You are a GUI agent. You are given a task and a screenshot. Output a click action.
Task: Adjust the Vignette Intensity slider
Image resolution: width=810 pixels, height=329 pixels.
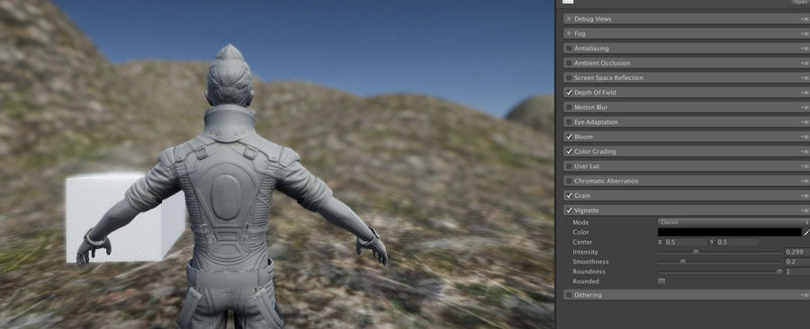tap(720, 253)
